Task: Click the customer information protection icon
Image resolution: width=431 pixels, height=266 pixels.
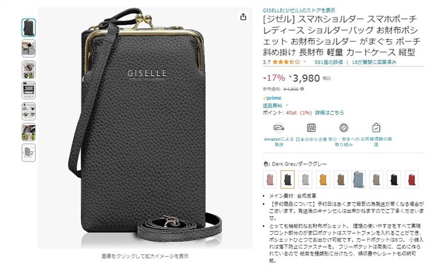Action: tap(376, 128)
